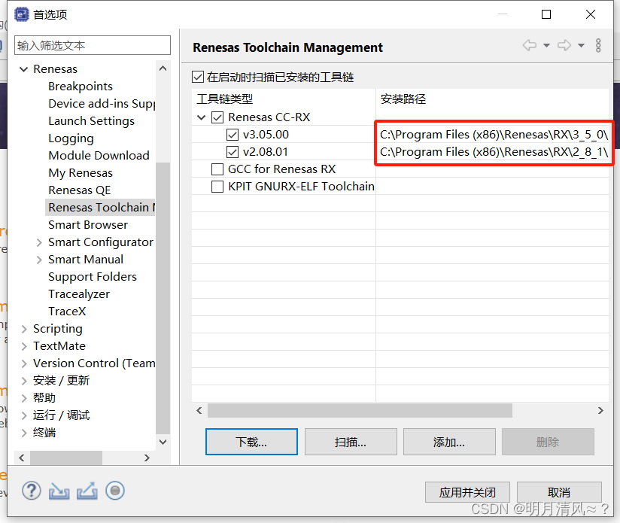This screenshot has height=523, width=620.
Task: Click the import preferences icon
Action: pyautogui.click(x=59, y=491)
